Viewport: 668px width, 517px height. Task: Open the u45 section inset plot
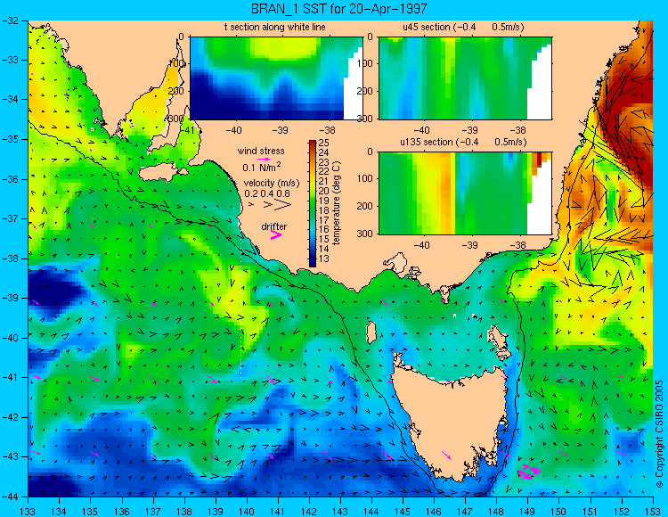click(x=465, y=78)
